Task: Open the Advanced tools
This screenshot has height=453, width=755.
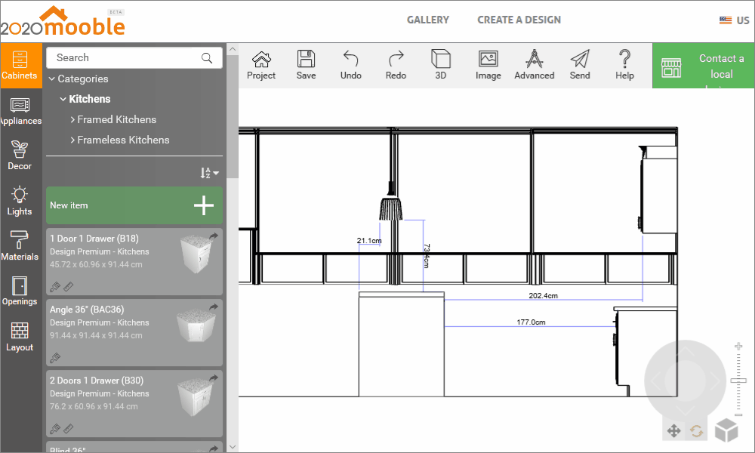Action: [x=534, y=65]
